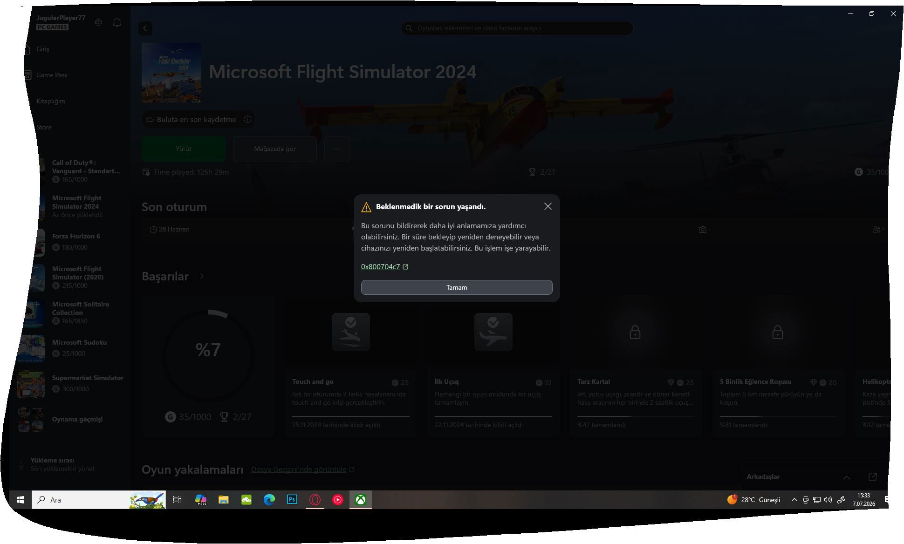Viewport: 904px width, 544px height.
Task: Open Game Pass in the sidebar
Action: [x=52, y=75]
